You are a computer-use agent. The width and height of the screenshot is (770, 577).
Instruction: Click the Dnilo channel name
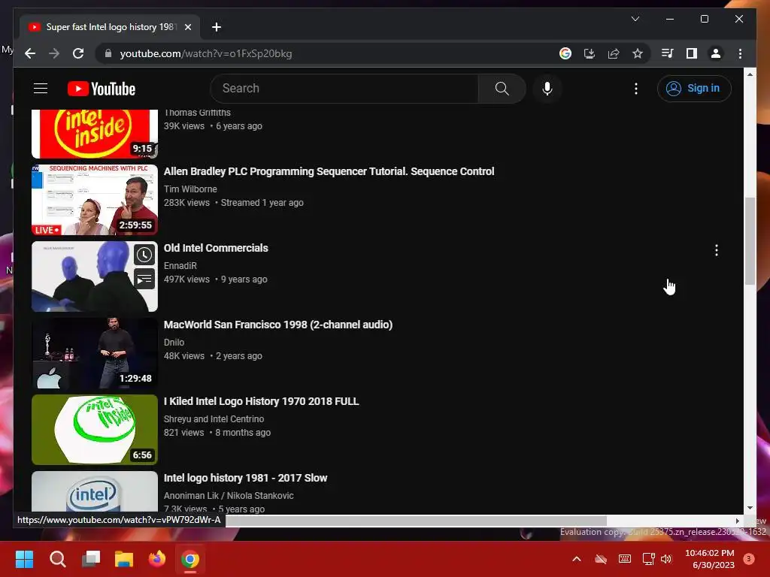click(174, 342)
